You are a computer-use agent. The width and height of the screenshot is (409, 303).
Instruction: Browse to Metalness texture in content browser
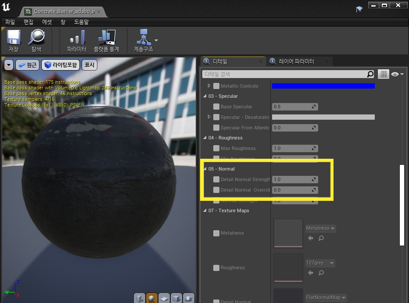click(321, 238)
